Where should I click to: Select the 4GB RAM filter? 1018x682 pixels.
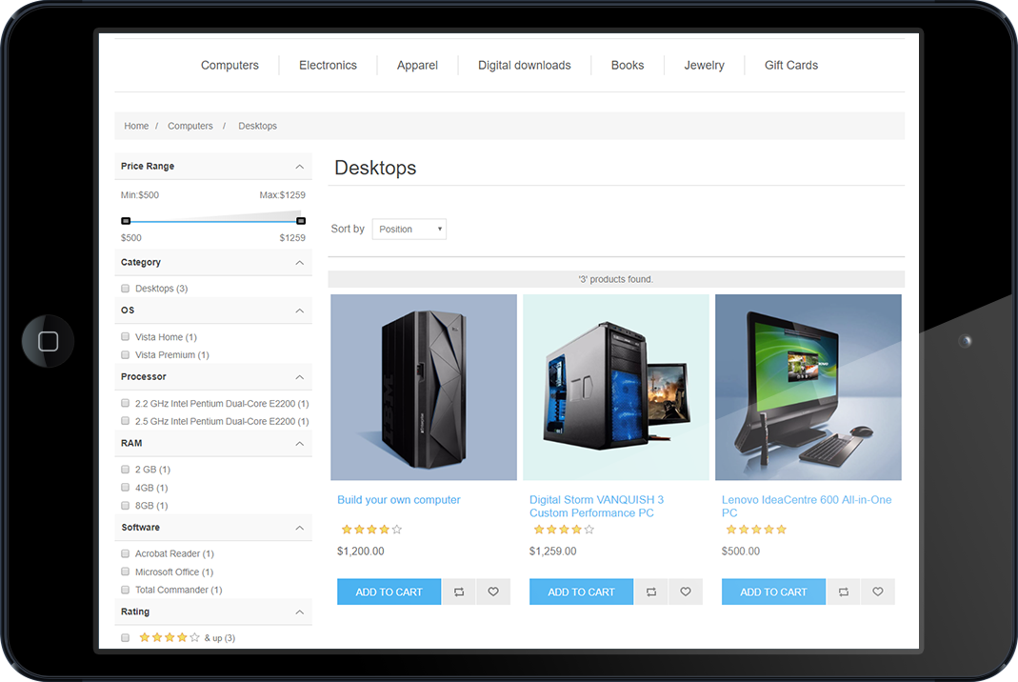click(126, 487)
